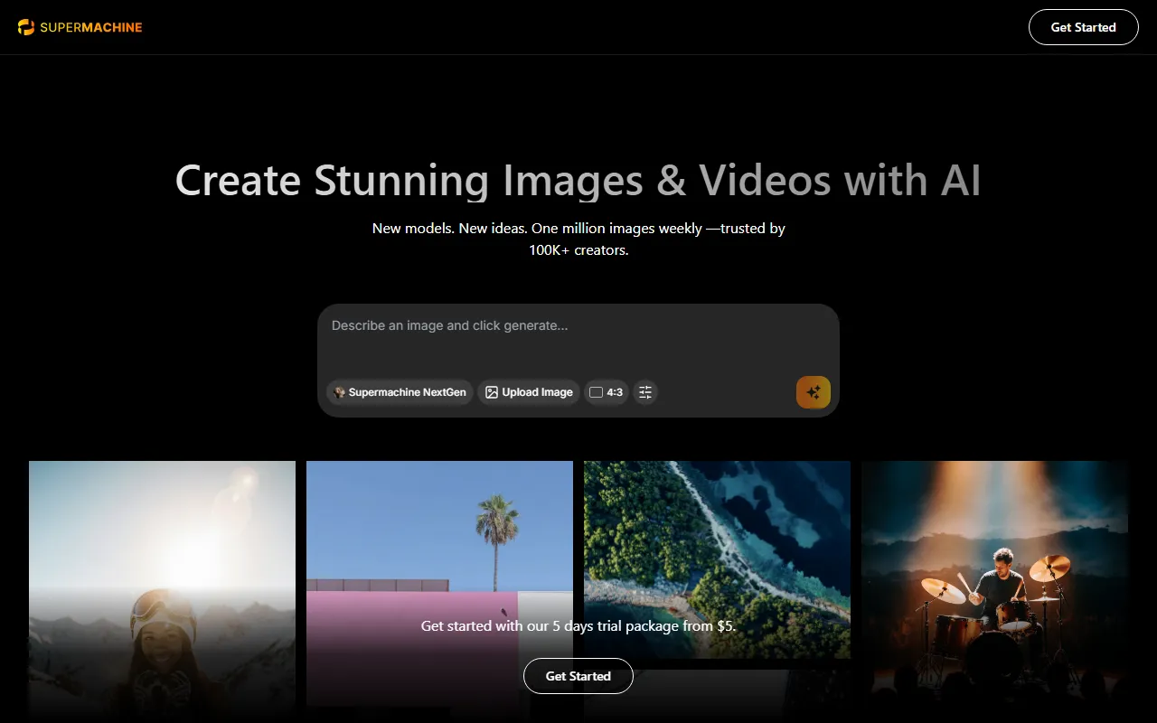Viewport: 1157px width, 723px height.
Task: Click the SUPERMACHINE wordmark in the header
Action: click(x=91, y=27)
